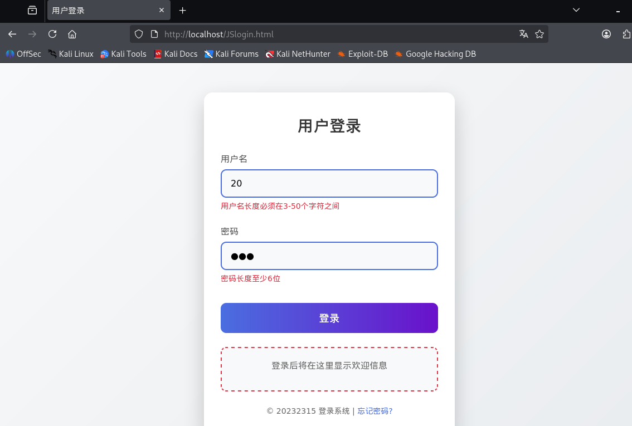Open the tracking protection shield icon

(x=139, y=34)
